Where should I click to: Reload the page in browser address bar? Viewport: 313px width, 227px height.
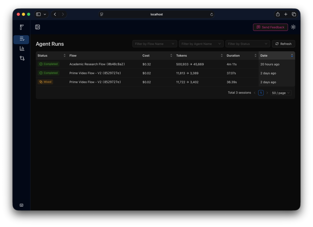click(212, 14)
